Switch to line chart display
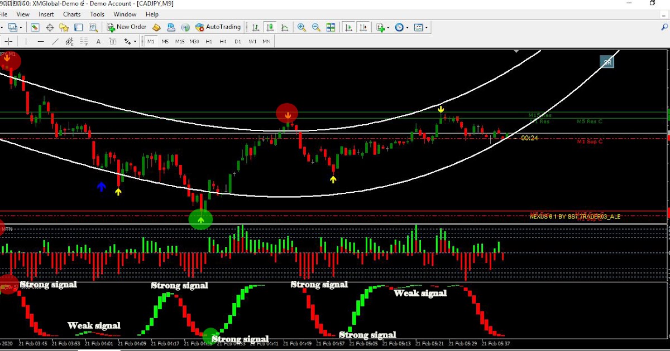This screenshot has height=351, width=670. click(x=284, y=27)
